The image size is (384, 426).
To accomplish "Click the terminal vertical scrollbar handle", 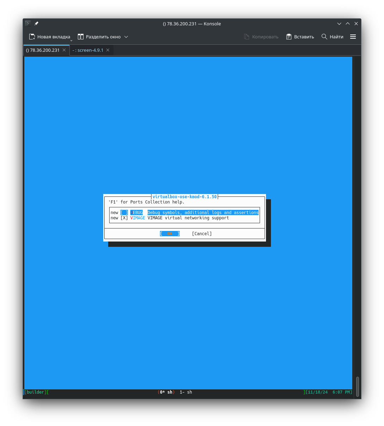I will tap(358, 386).
